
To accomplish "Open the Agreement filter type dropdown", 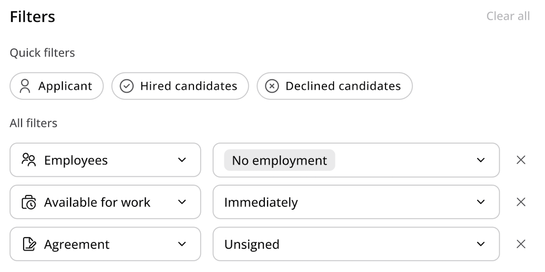I will point(105,244).
